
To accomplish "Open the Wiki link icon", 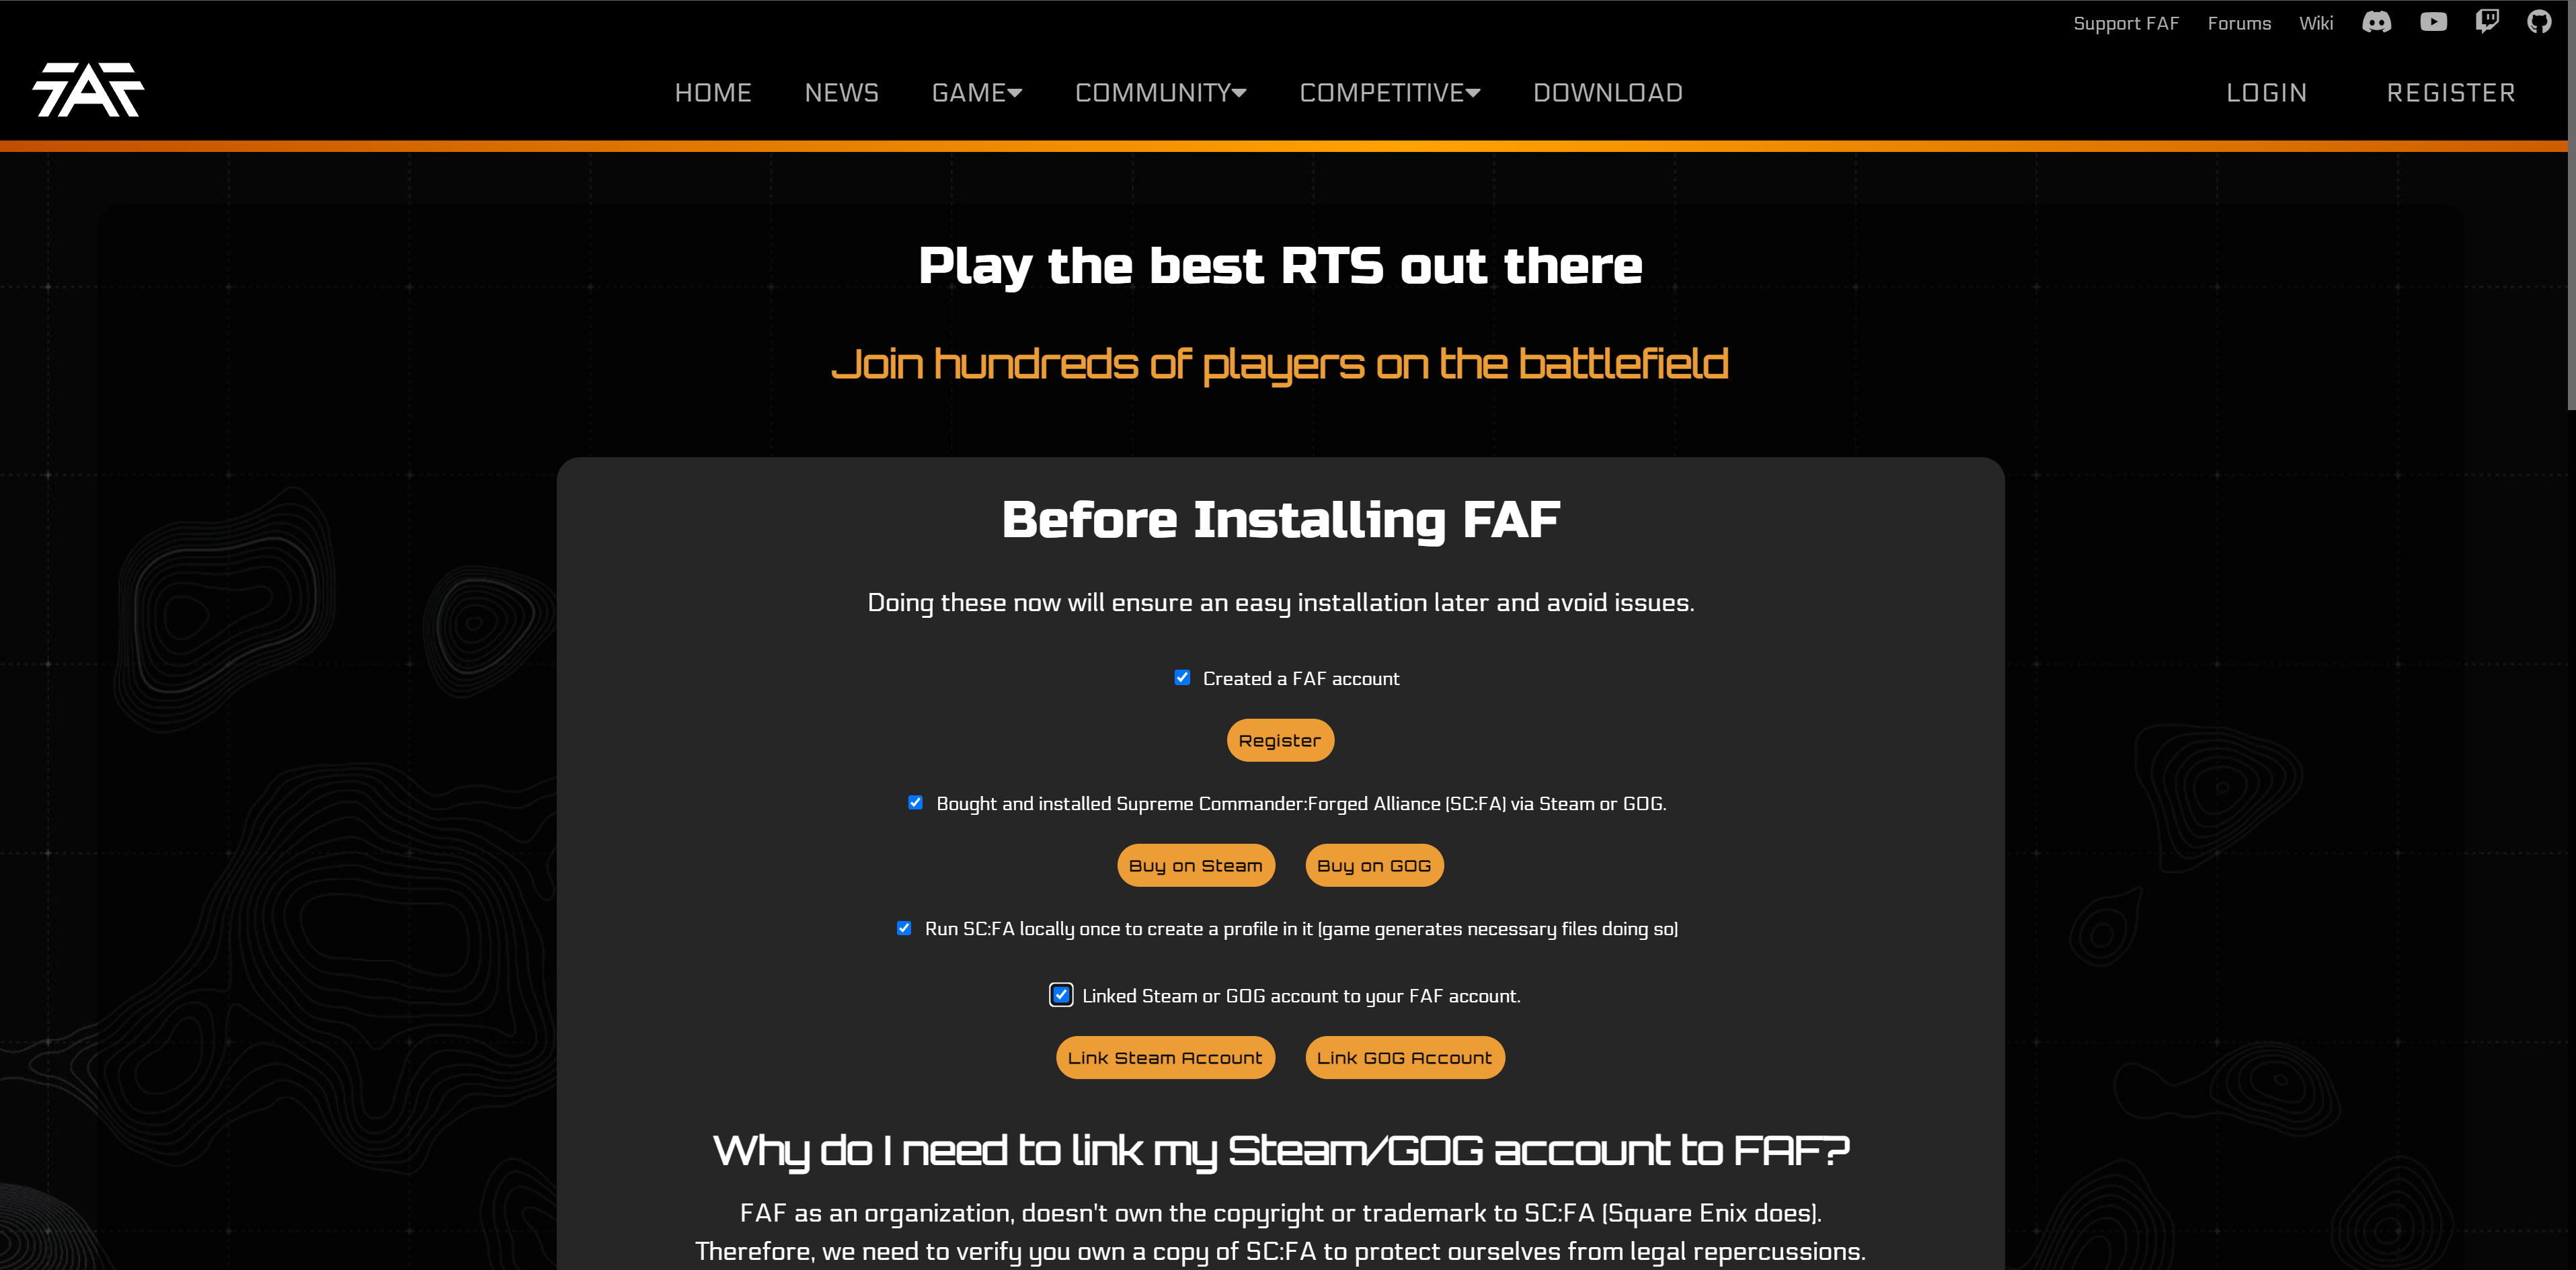I will click(x=2318, y=22).
